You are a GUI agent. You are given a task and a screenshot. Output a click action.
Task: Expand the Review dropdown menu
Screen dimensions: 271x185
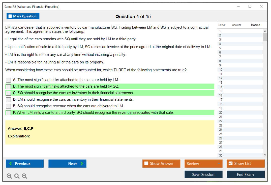click(203, 164)
